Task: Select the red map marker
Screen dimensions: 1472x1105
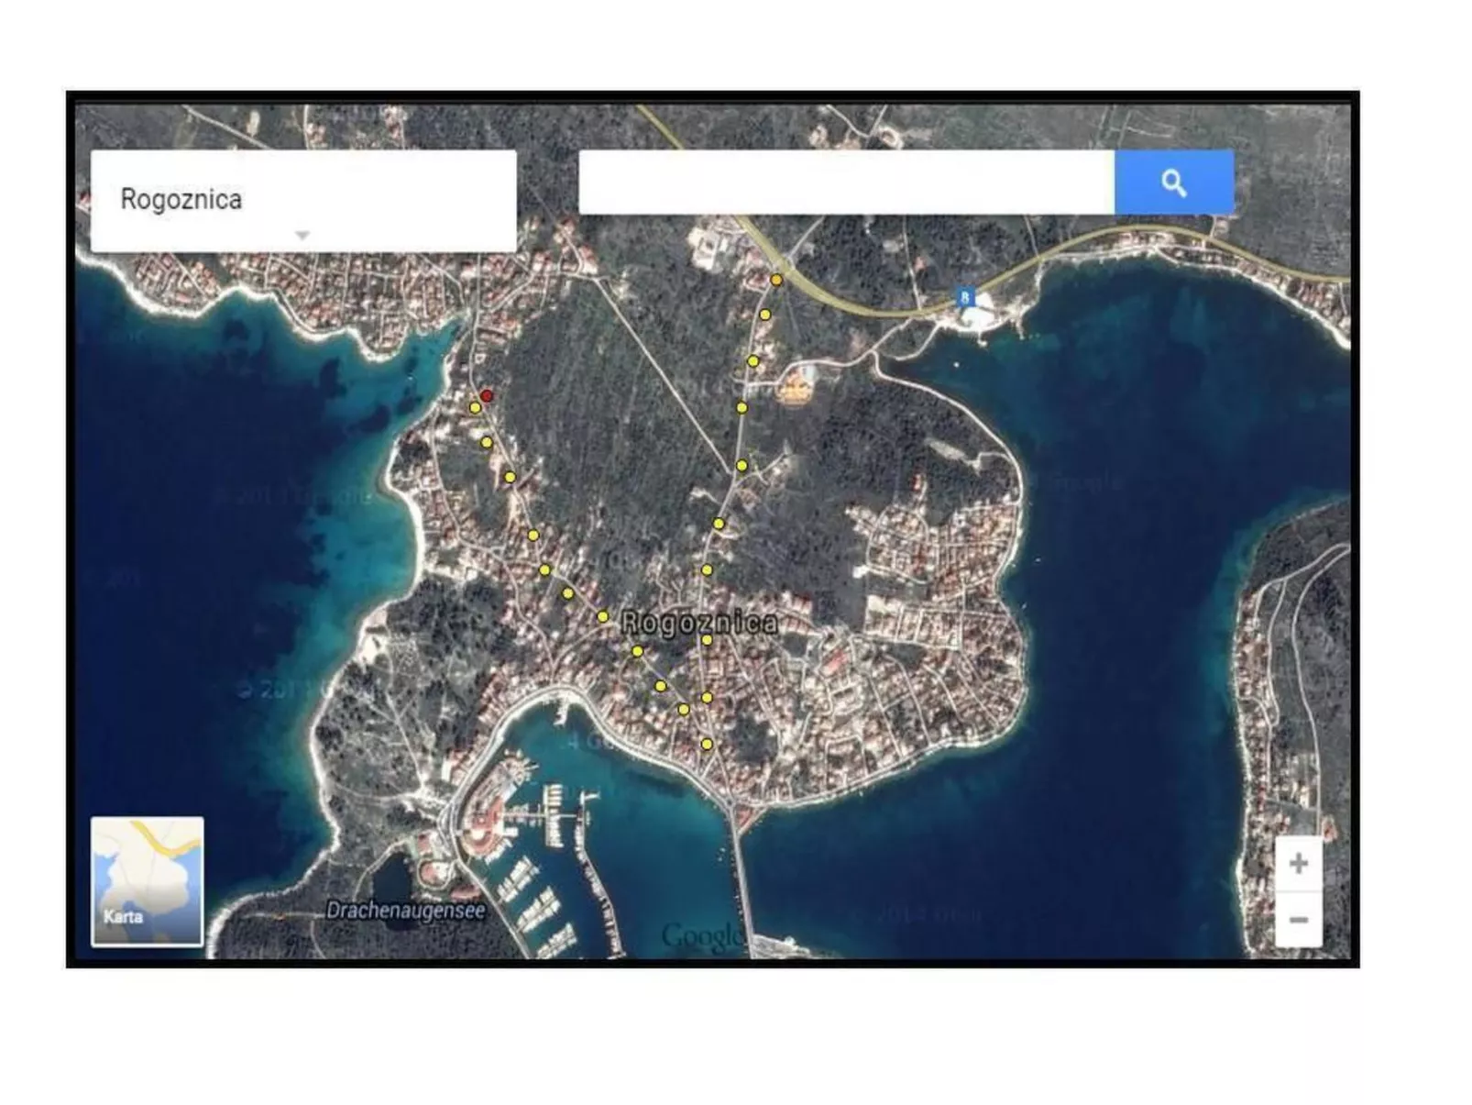Action: click(487, 395)
